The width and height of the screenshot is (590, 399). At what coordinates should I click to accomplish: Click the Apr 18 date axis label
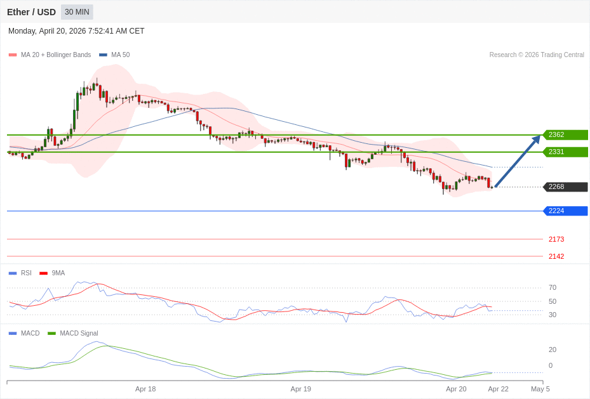[145, 389]
